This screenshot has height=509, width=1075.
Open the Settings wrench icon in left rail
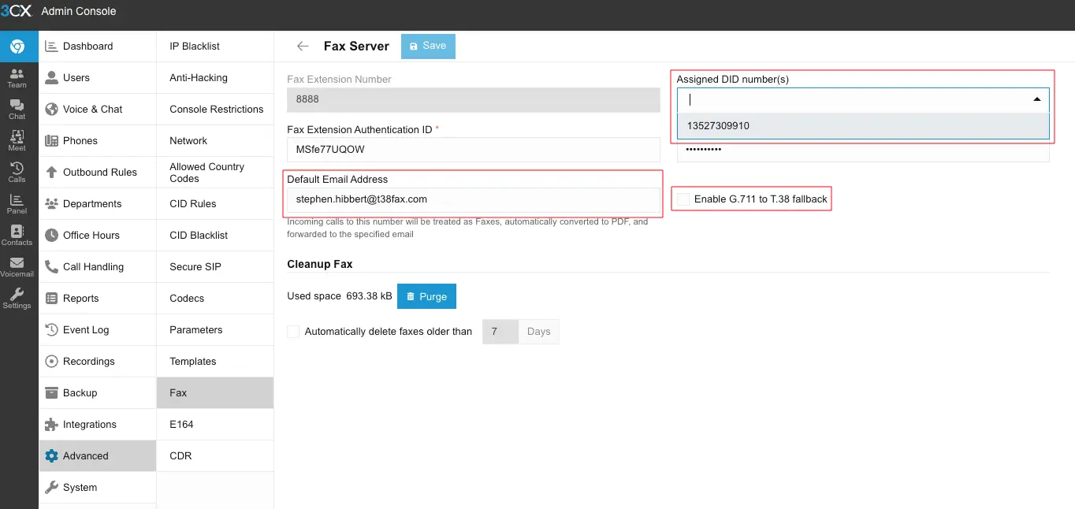click(17, 298)
